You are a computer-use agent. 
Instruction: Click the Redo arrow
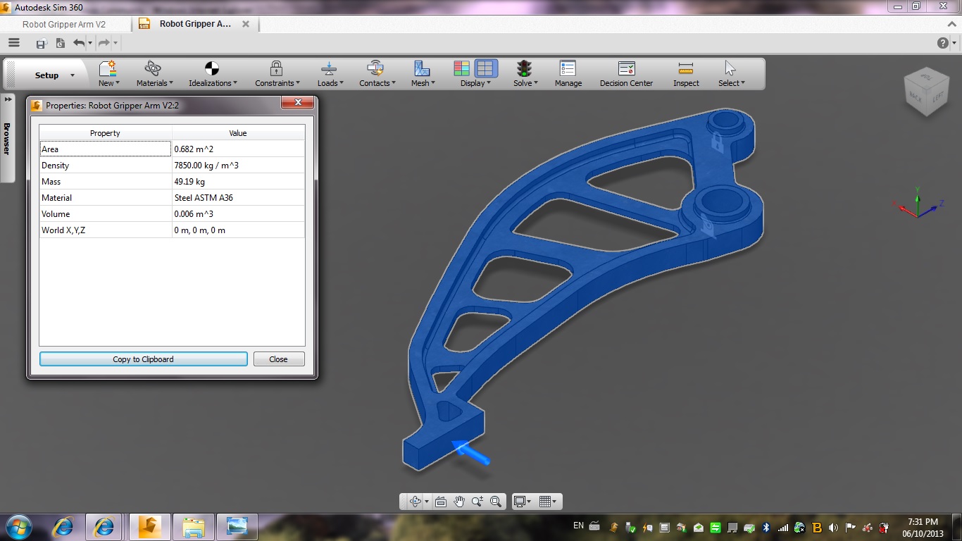104,43
